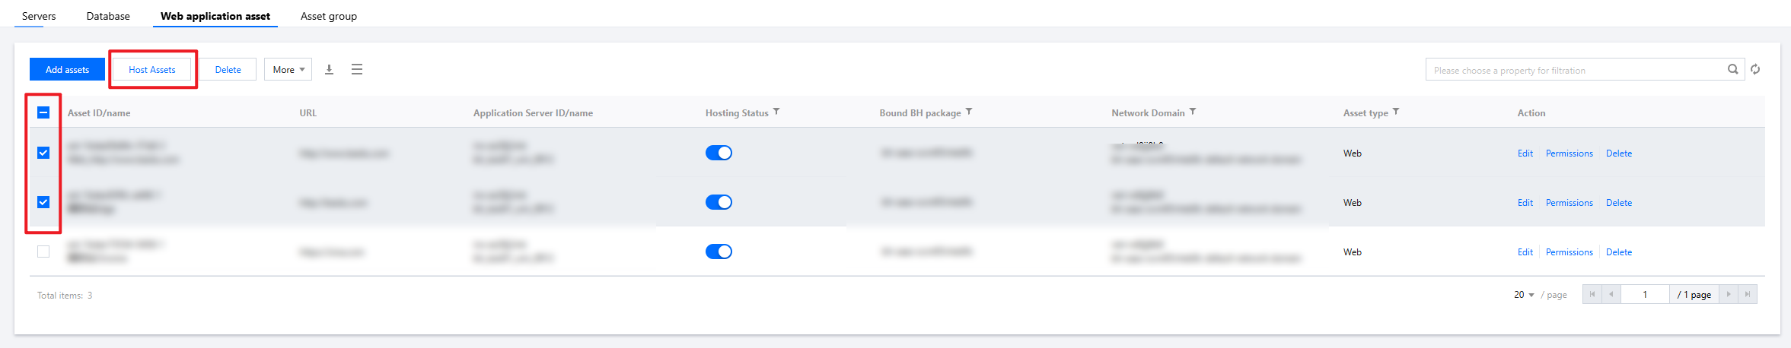Click the download export icon
Image resolution: width=1791 pixels, height=348 pixels.
click(x=330, y=69)
